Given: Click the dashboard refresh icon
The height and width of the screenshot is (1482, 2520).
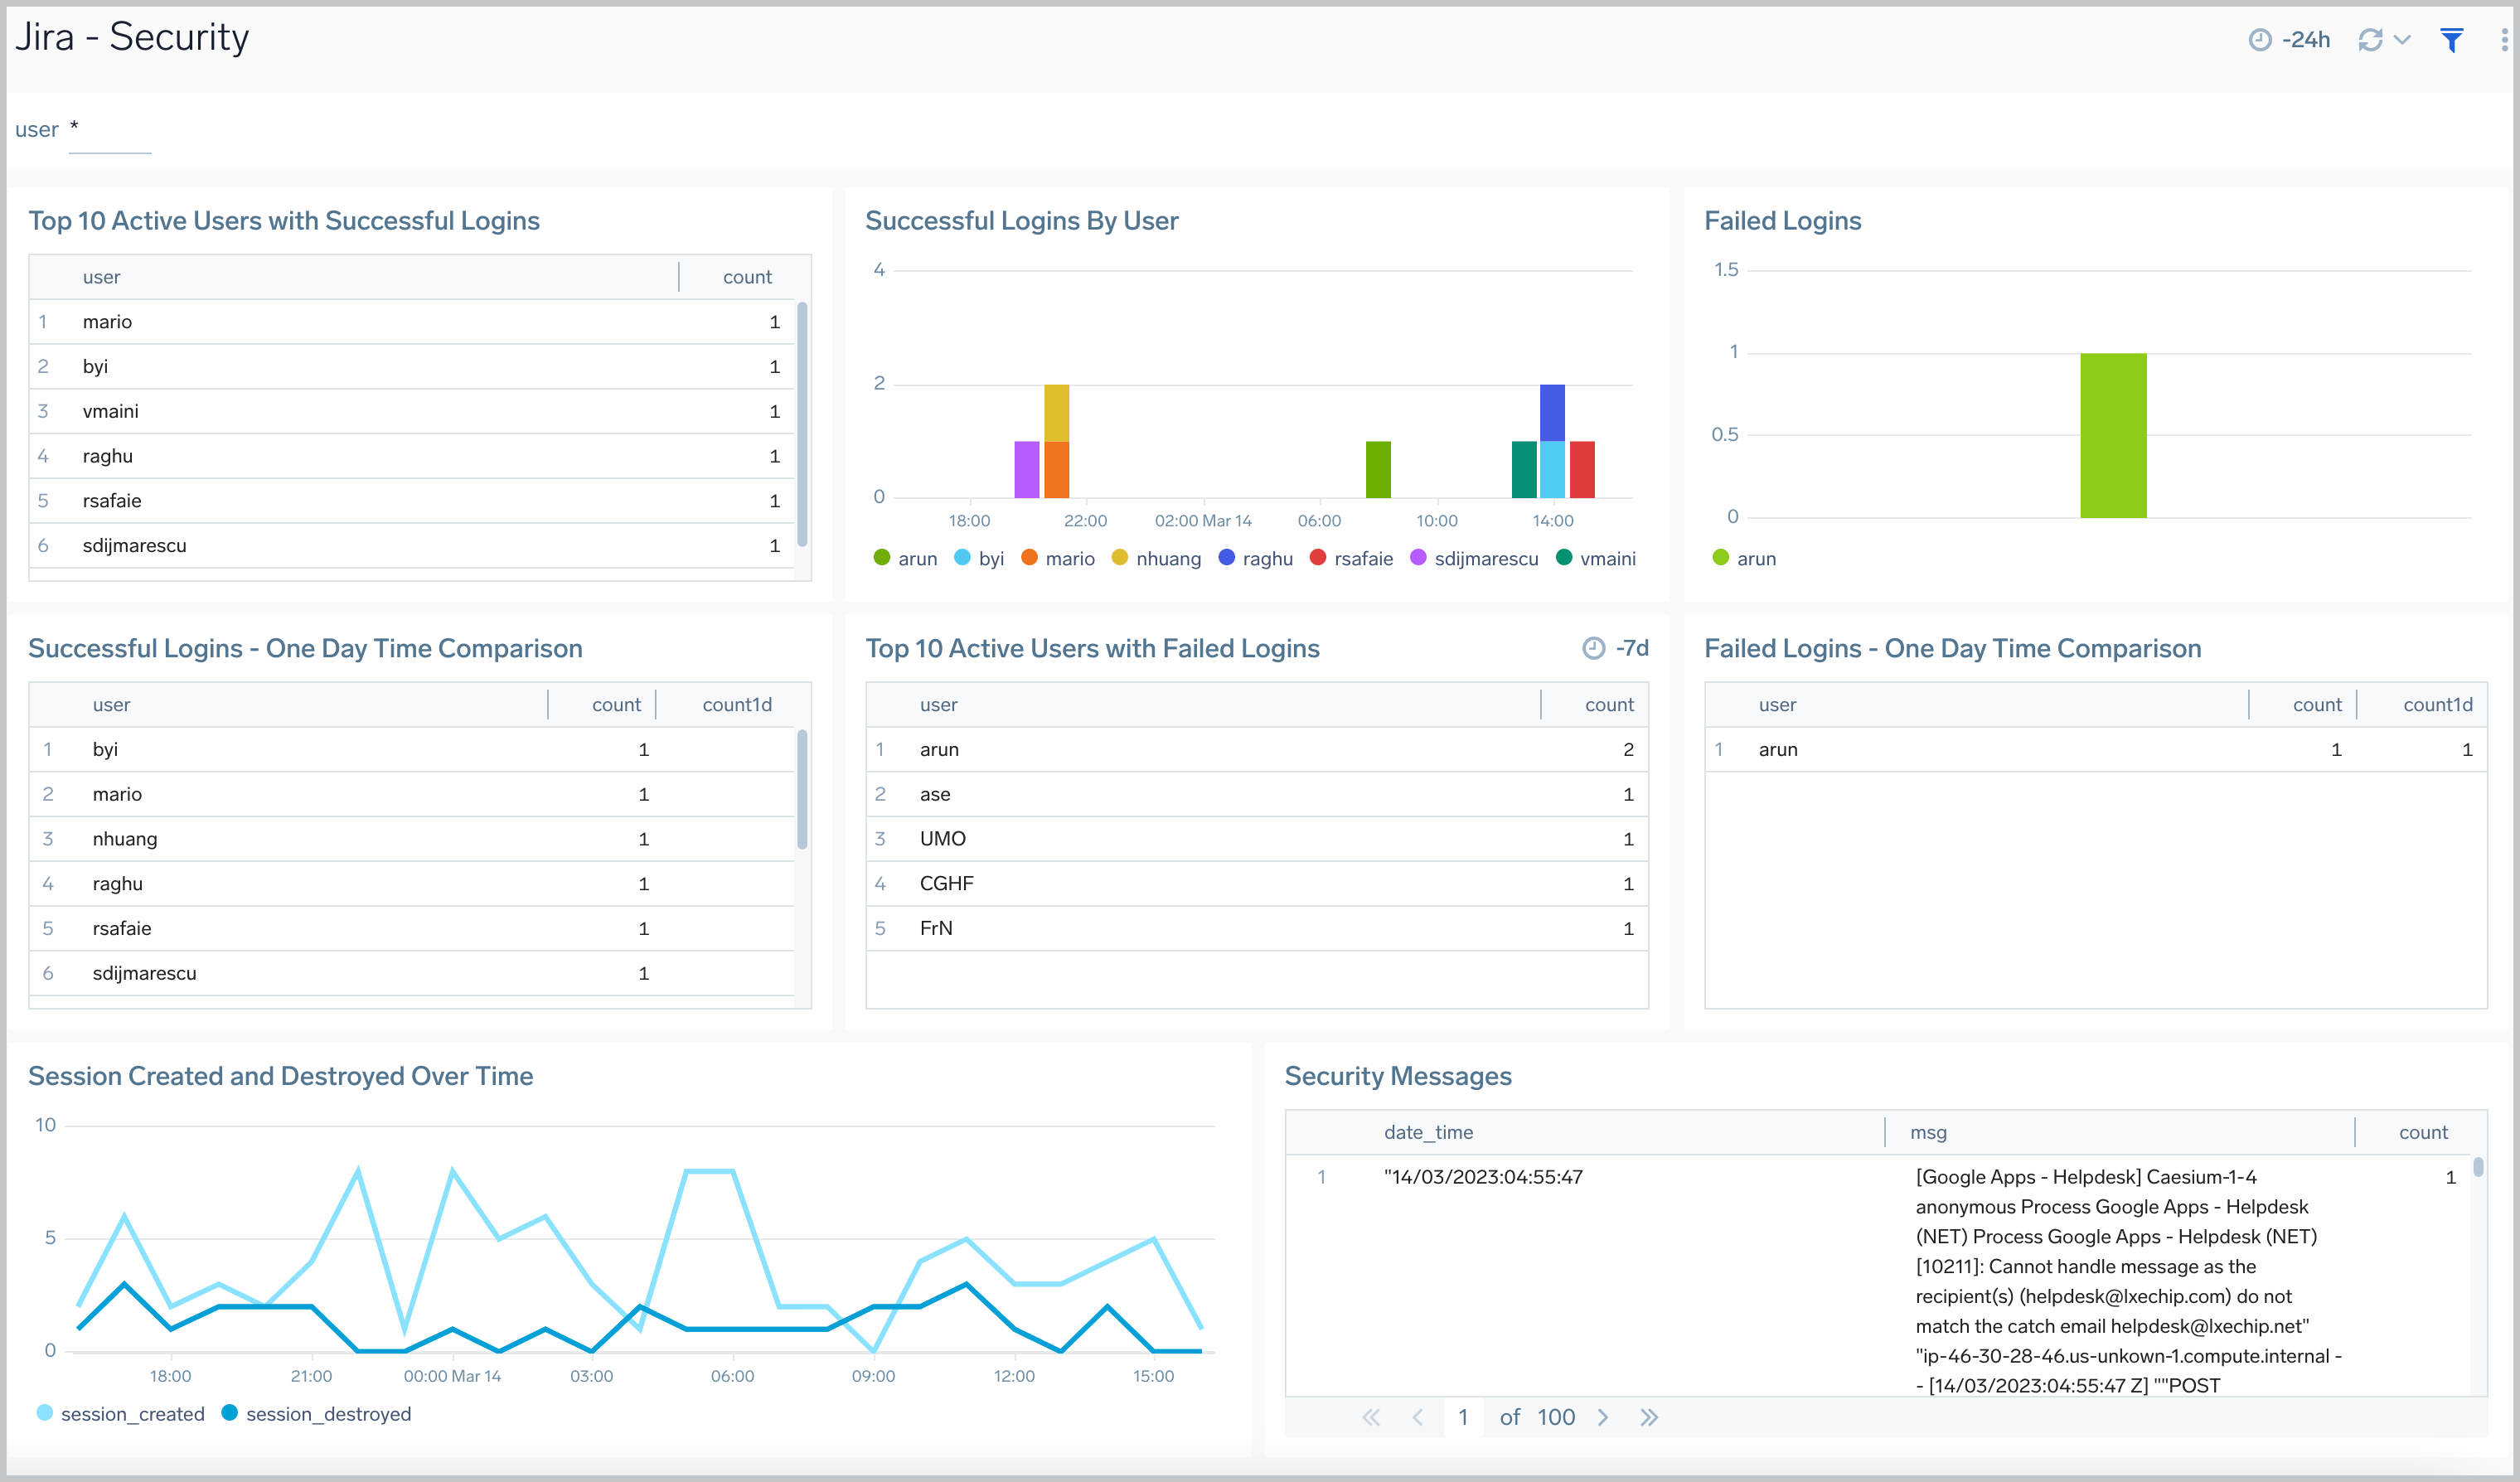Looking at the screenshot, I should pos(2370,40).
